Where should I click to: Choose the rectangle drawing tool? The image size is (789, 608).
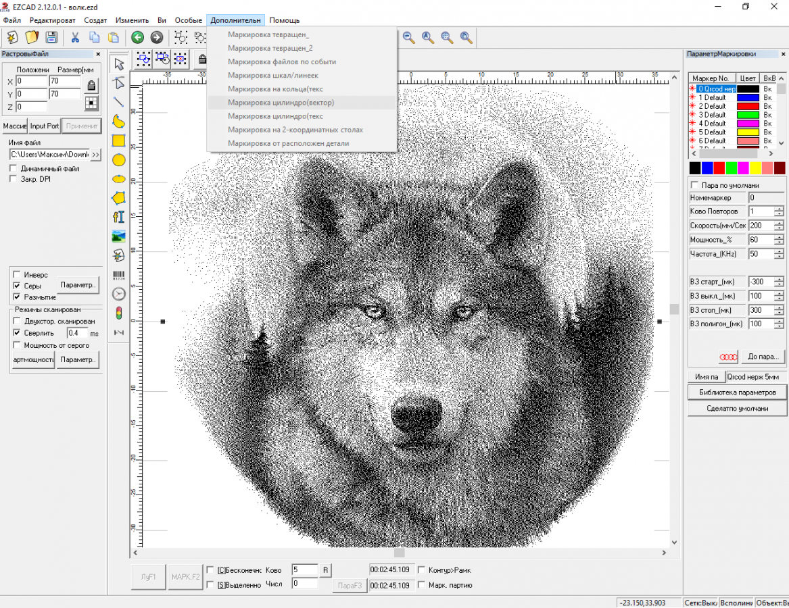point(119,141)
